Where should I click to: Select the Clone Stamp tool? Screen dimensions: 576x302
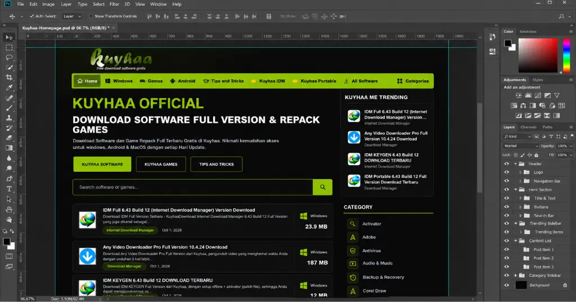click(9, 118)
